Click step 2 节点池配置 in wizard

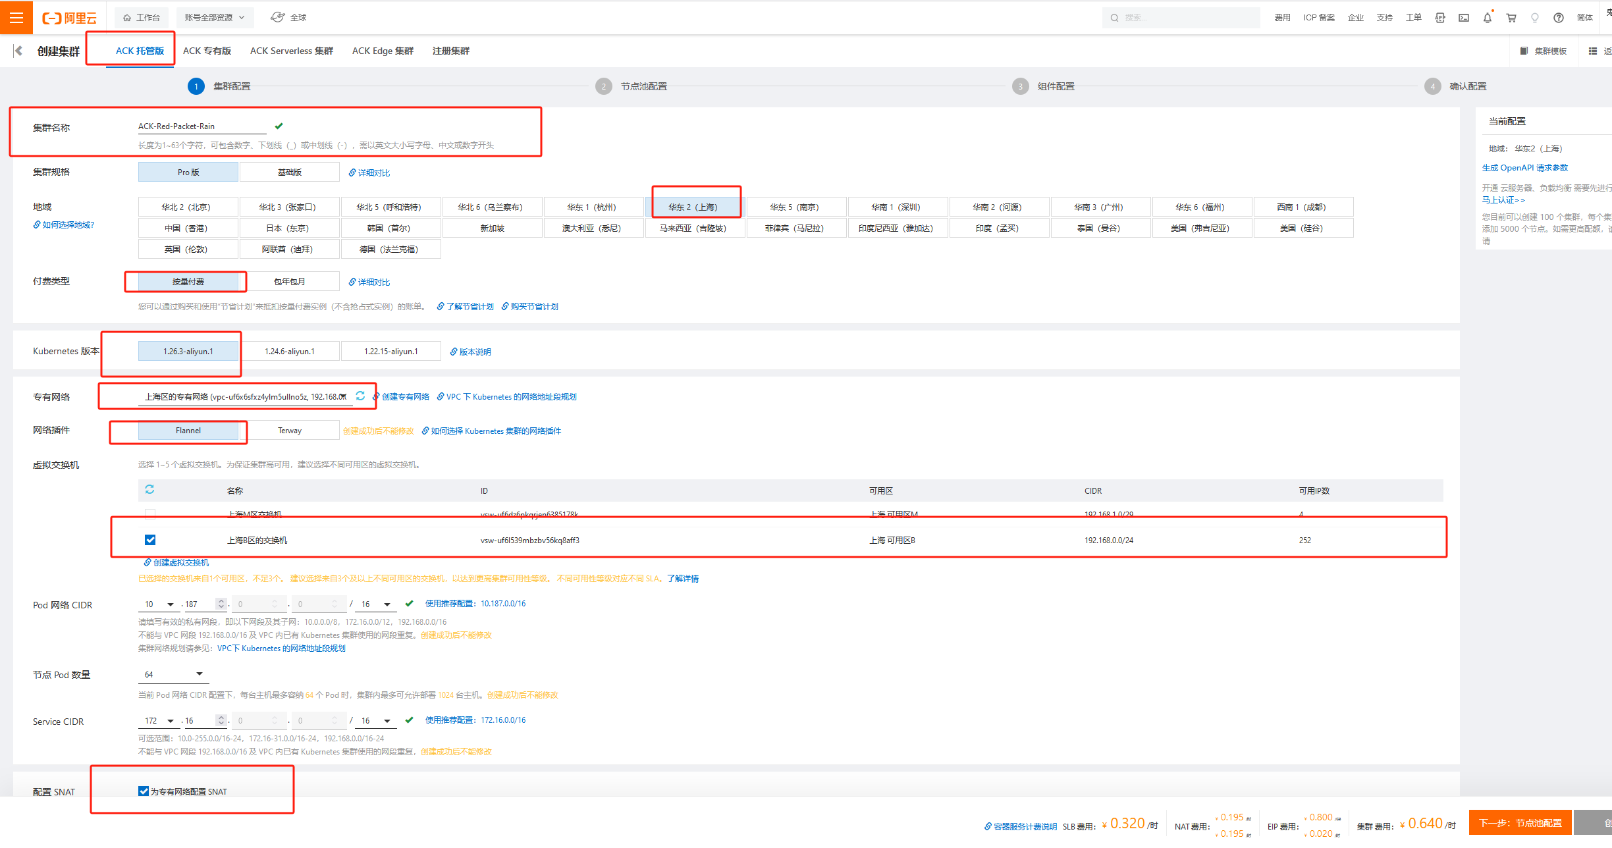pyautogui.click(x=631, y=86)
